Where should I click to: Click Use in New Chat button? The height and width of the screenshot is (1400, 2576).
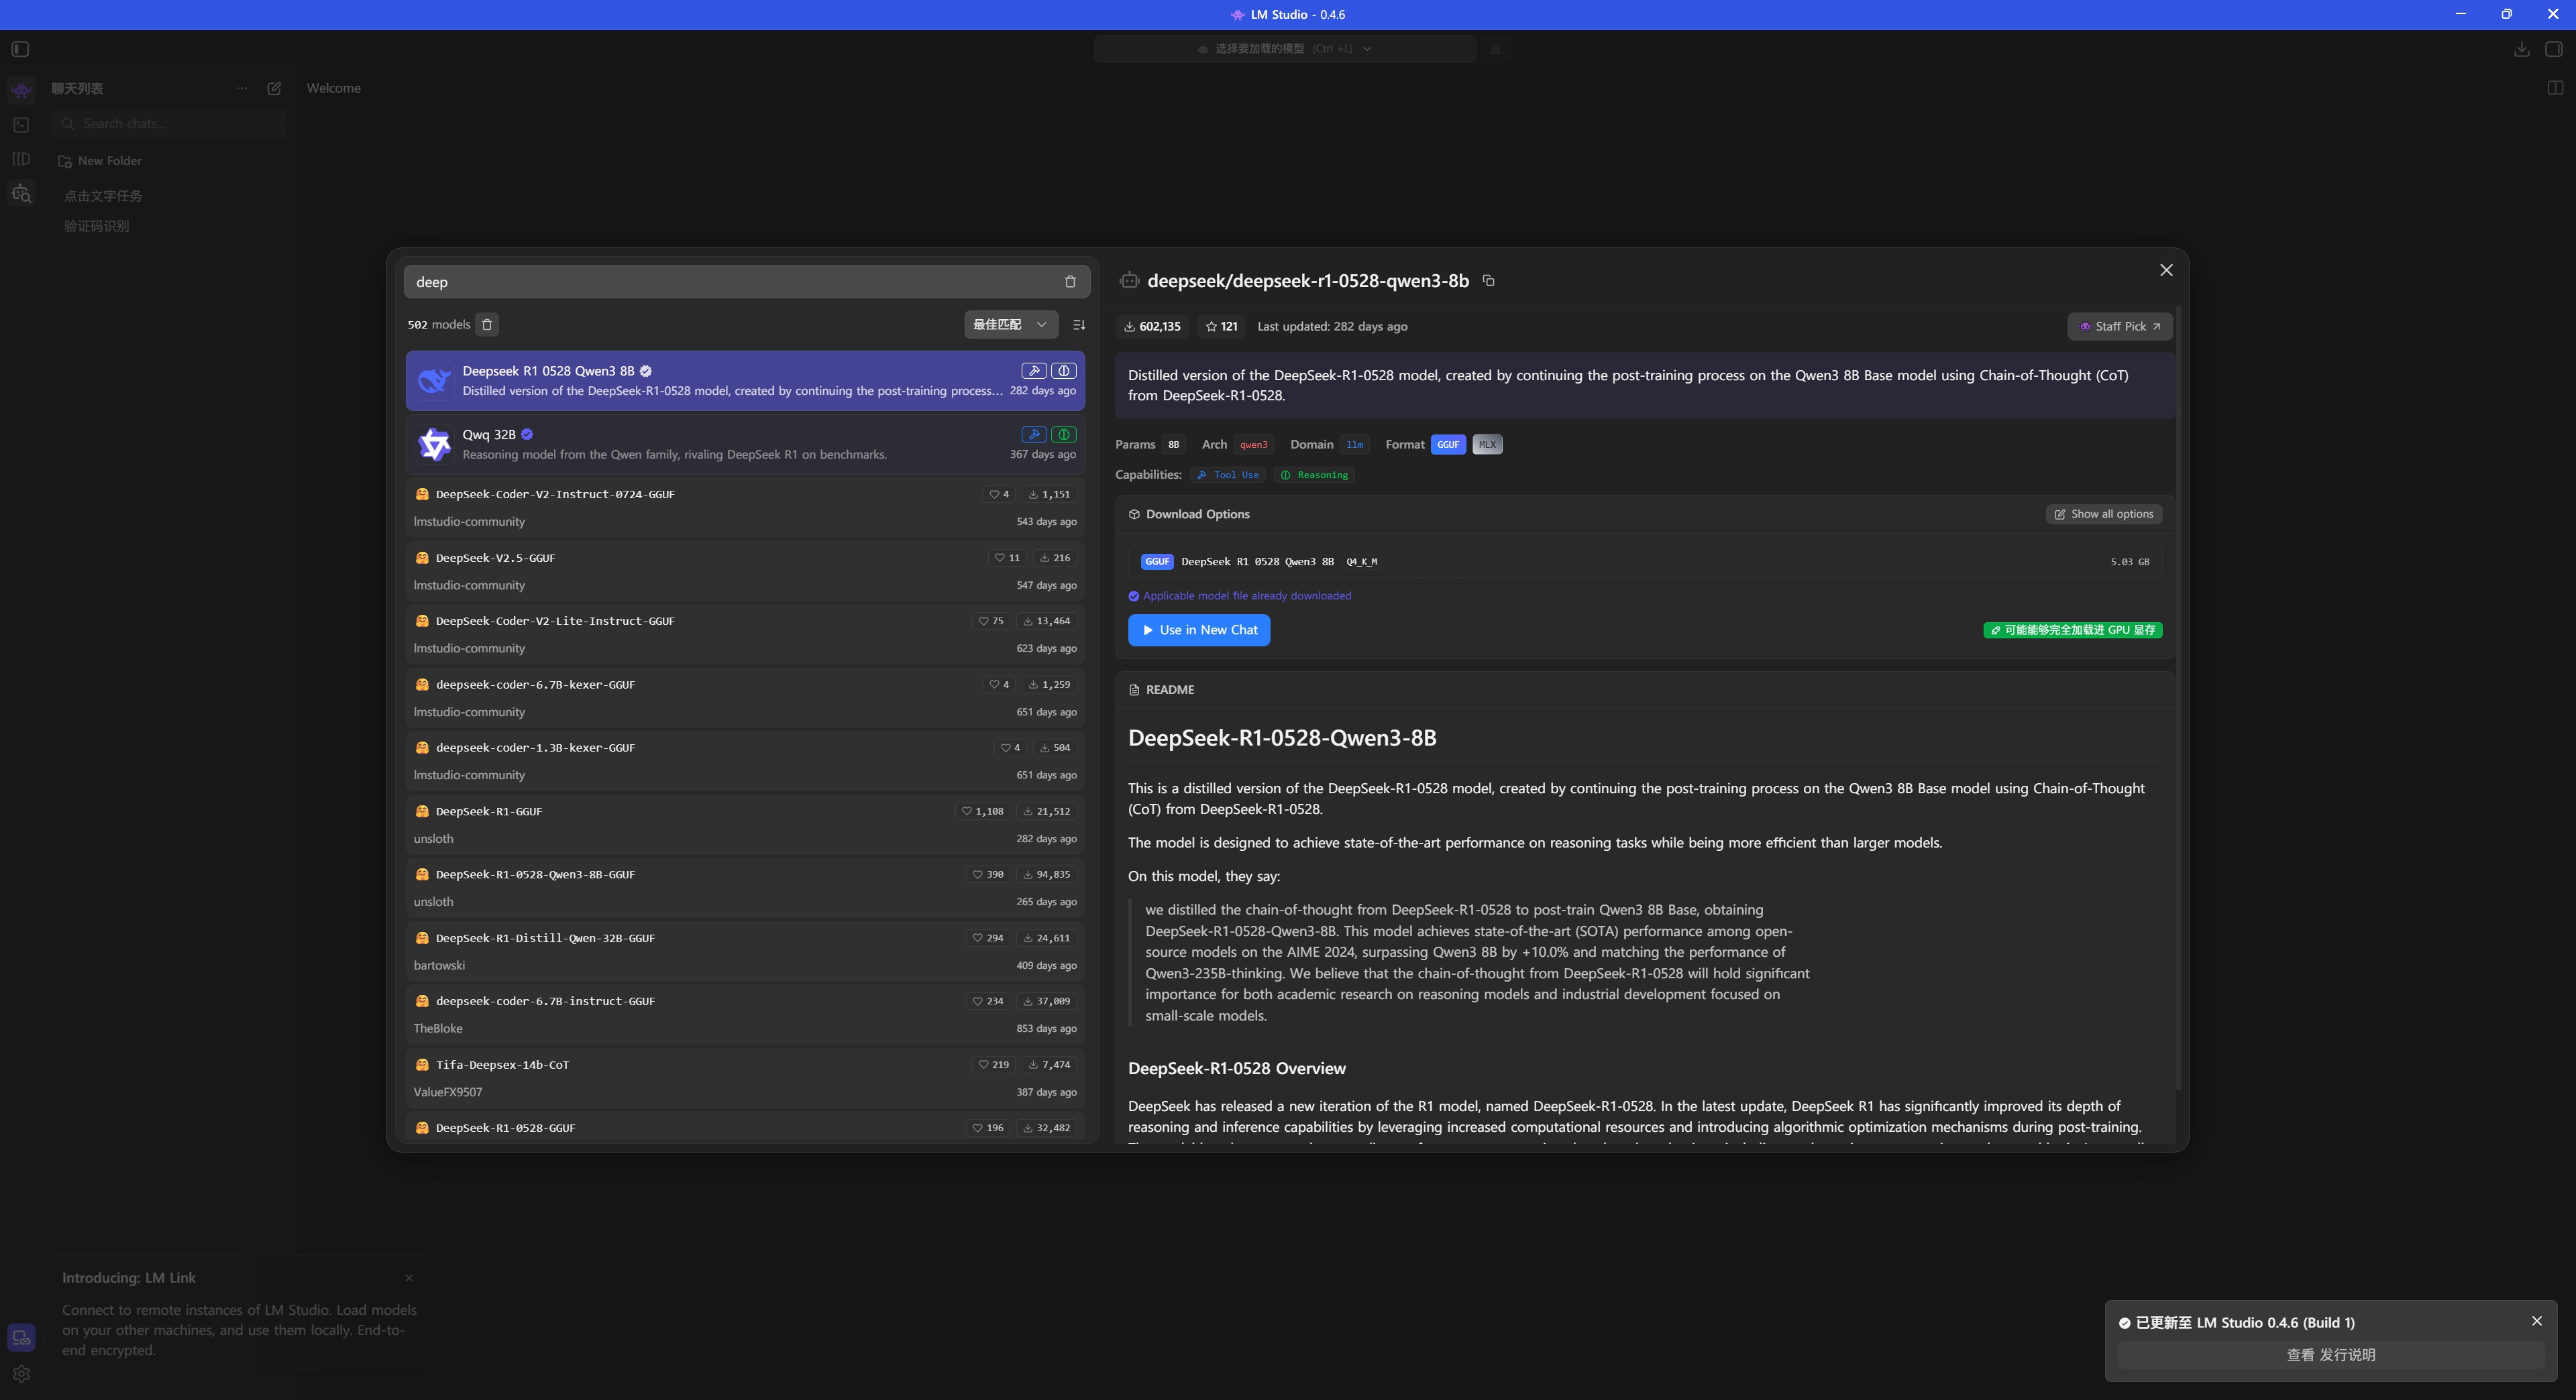(x=1199, y=630)
